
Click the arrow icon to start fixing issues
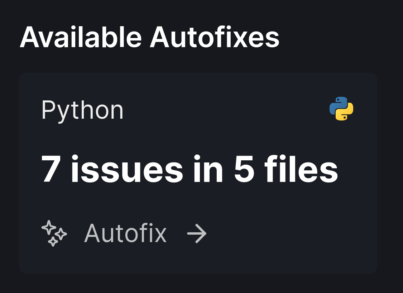click(196, 233)
